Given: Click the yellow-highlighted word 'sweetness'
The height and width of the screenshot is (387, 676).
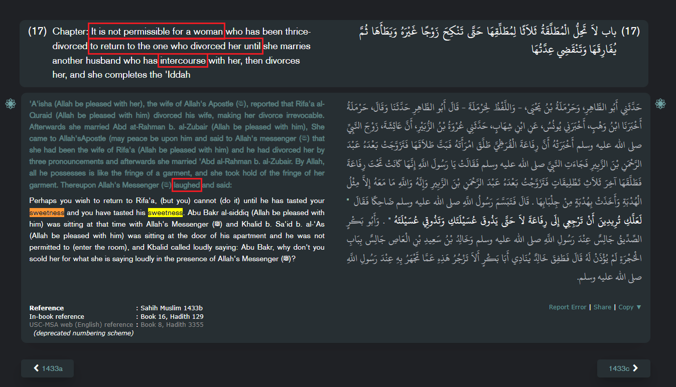Looking at the screenshot, I should (165, 213).
